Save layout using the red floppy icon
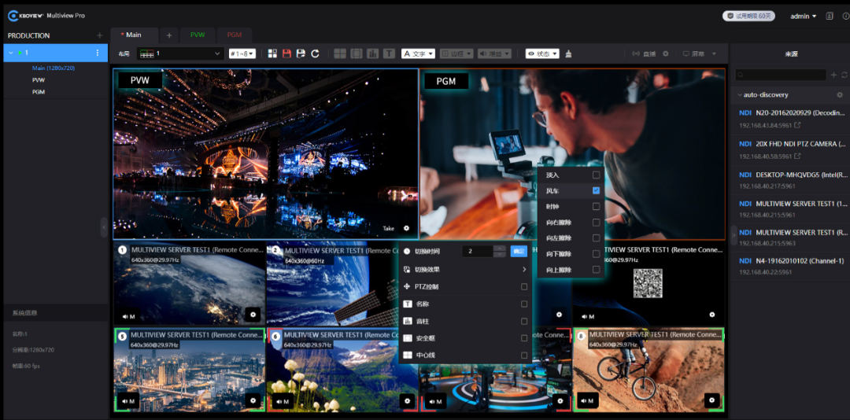Screen dimensions: 850x420 coord(286,53)
